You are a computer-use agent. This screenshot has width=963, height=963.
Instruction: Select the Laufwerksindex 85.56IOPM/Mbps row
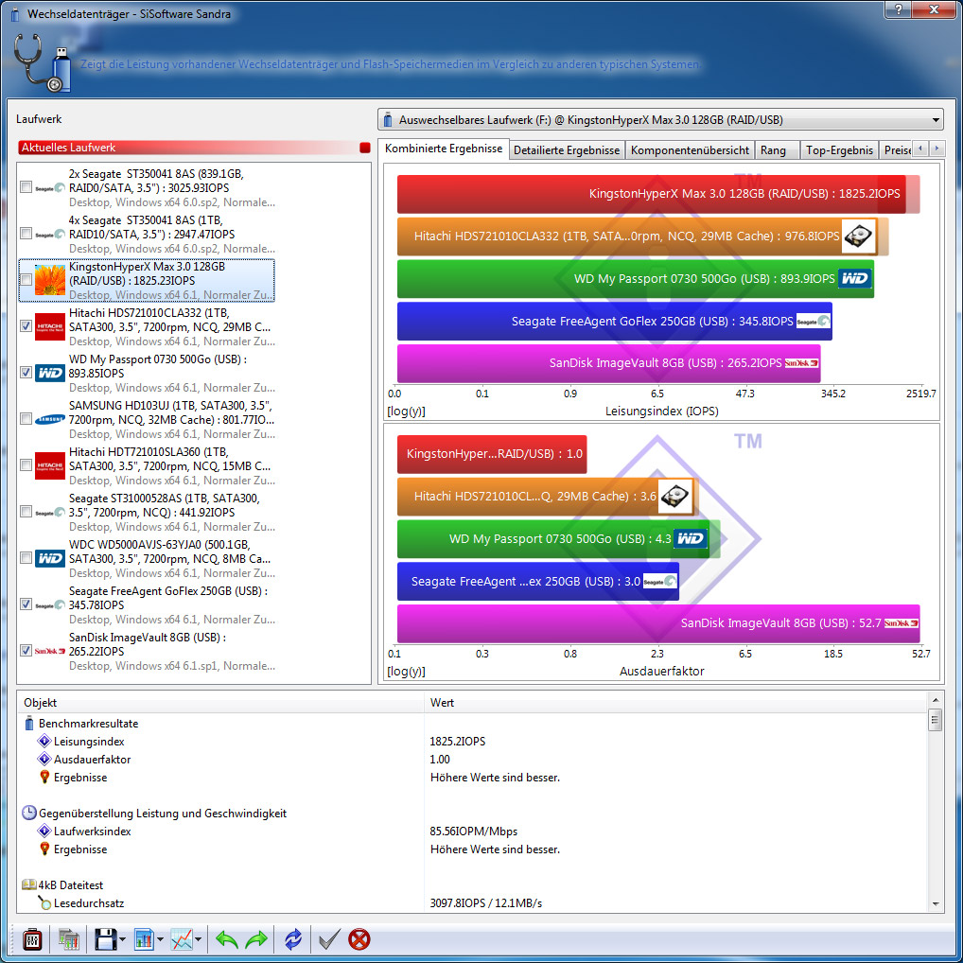[x=473, y=831]
